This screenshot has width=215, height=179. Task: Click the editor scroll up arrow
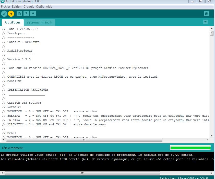click(212, 28)
